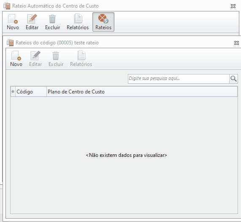Click the calculator icon in Rateio Automático title
This screenshot has width=241, height=222.
pyautogui.click(x=7, y=6)
